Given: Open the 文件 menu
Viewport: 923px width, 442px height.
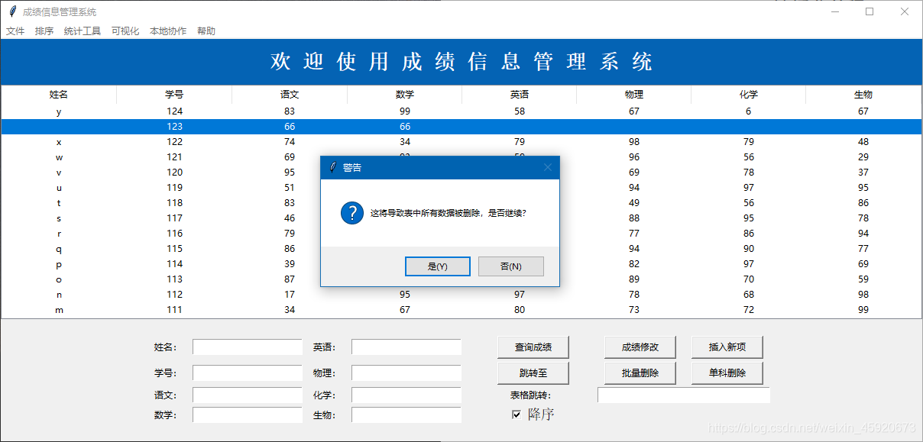Looking at the screenshot, I should pyautogui.click(x=15, y=31).
